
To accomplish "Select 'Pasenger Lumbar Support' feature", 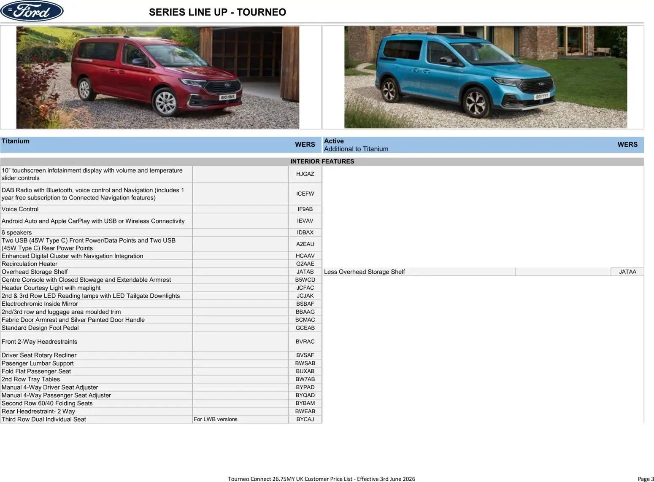I will tap(38, 364).
